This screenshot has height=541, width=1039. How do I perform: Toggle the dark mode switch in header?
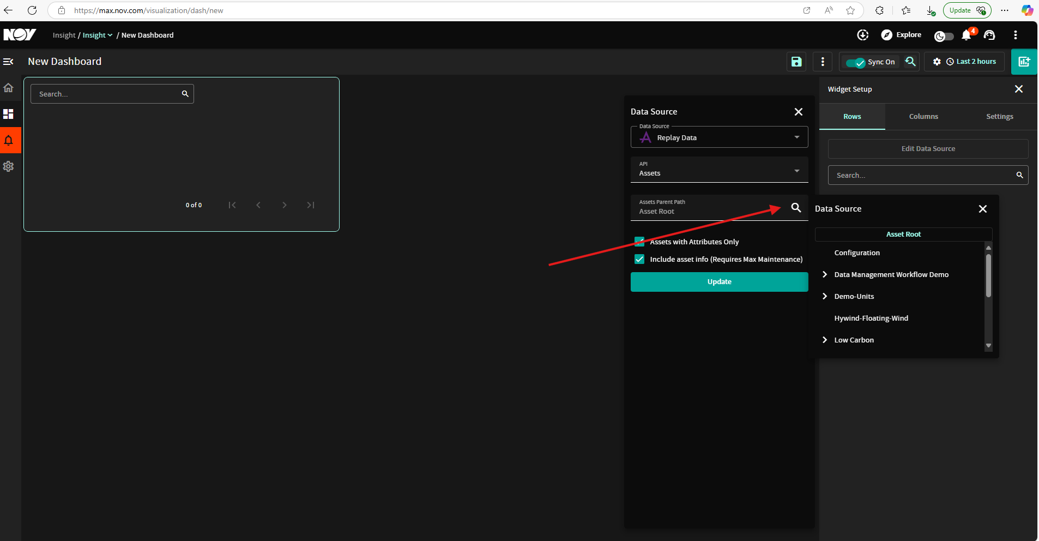click(944, 36)
